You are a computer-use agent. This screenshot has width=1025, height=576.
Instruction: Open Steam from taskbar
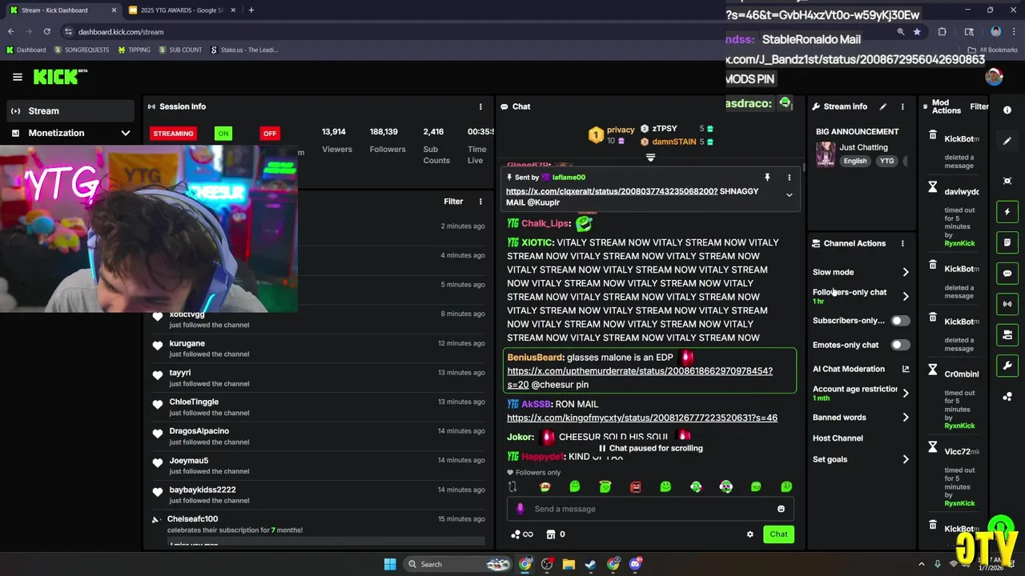click(590, 564)
